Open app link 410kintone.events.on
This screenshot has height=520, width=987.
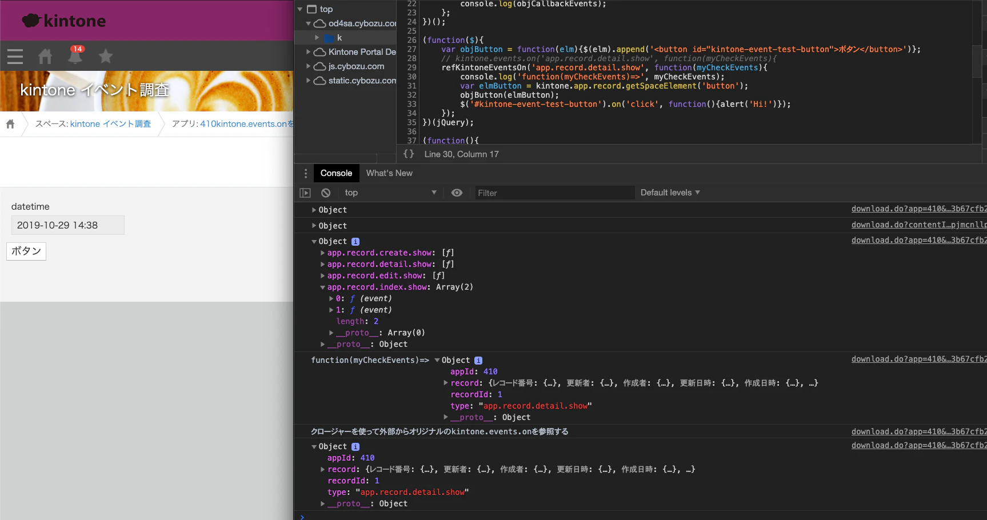click(x=246, y=124)
